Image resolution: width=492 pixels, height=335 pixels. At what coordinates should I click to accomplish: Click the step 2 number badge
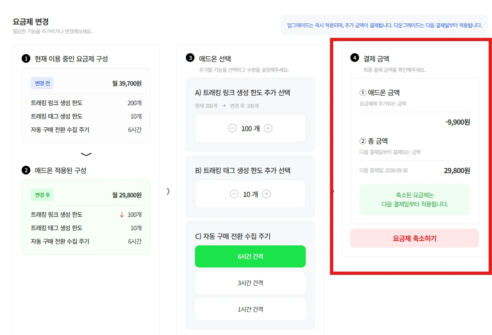coord(26,171)
